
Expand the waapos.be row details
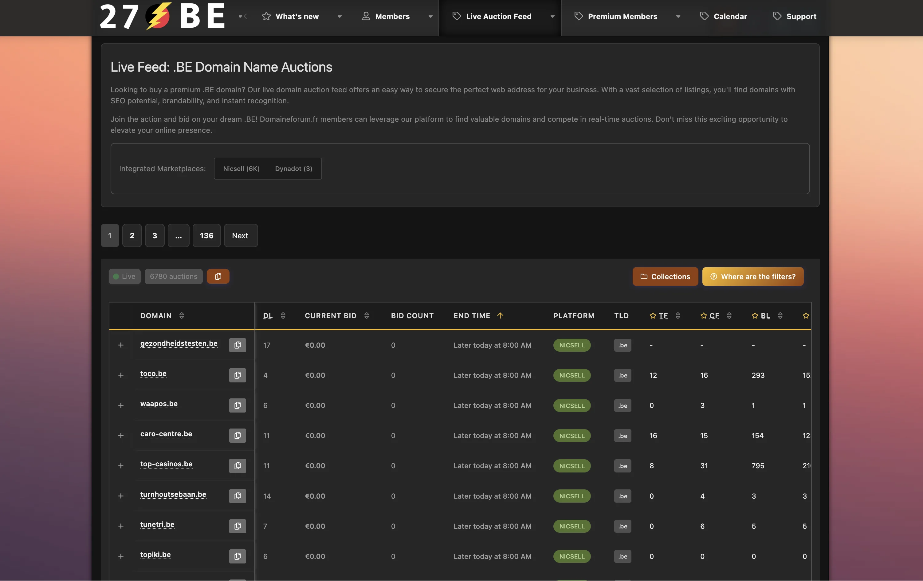121,405
